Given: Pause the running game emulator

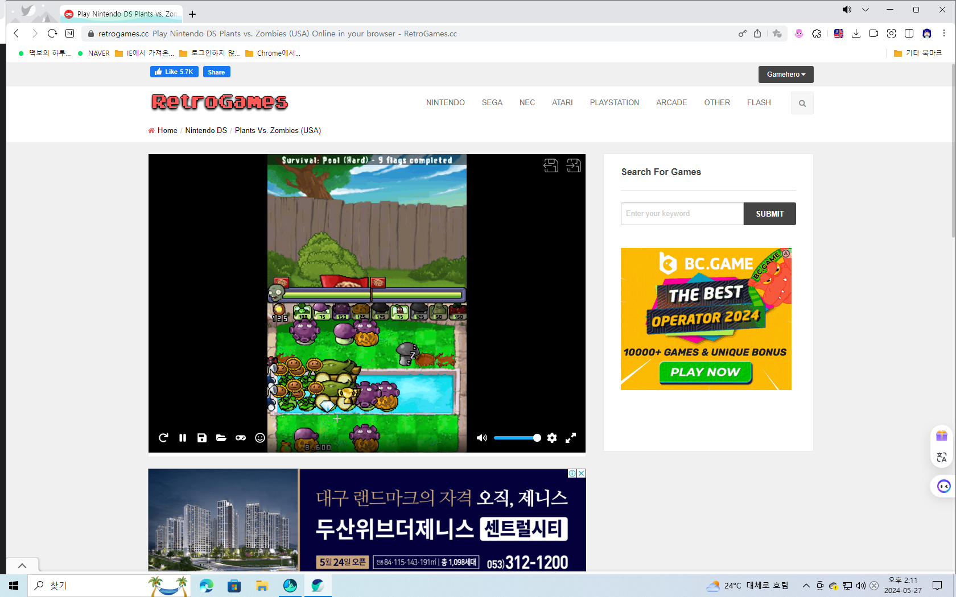Looking at the screenshot, I should 183,438.
